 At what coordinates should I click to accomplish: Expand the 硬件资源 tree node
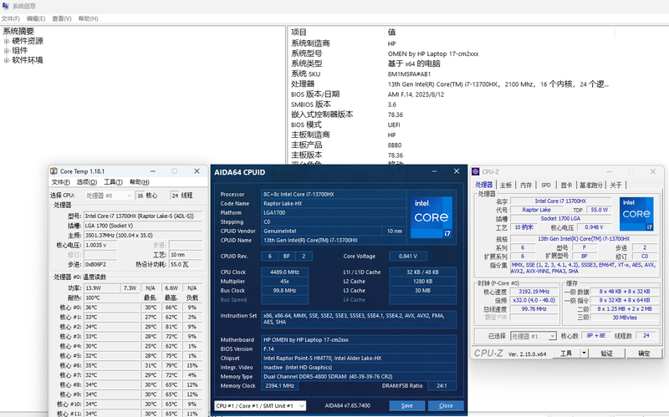coord(7,41)
